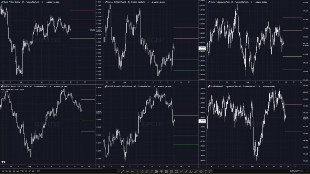Select the rectangle shape tool

click(176, 171)
